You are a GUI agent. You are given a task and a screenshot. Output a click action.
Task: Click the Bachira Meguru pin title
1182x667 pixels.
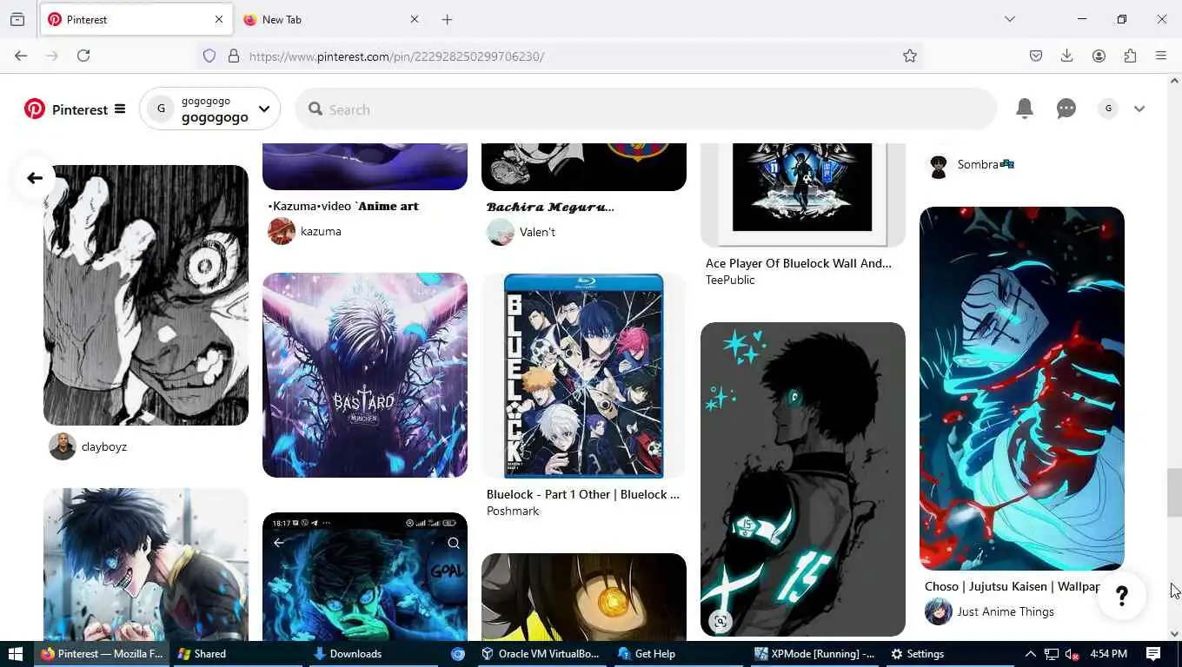[x=550, y=207]
